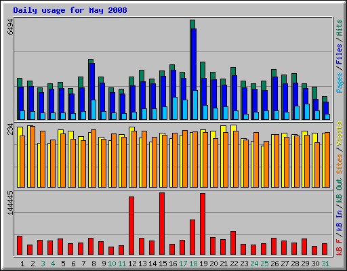347x271 pixels.
Task: Click green weekend day label 25
Action: tap(264, 264)
